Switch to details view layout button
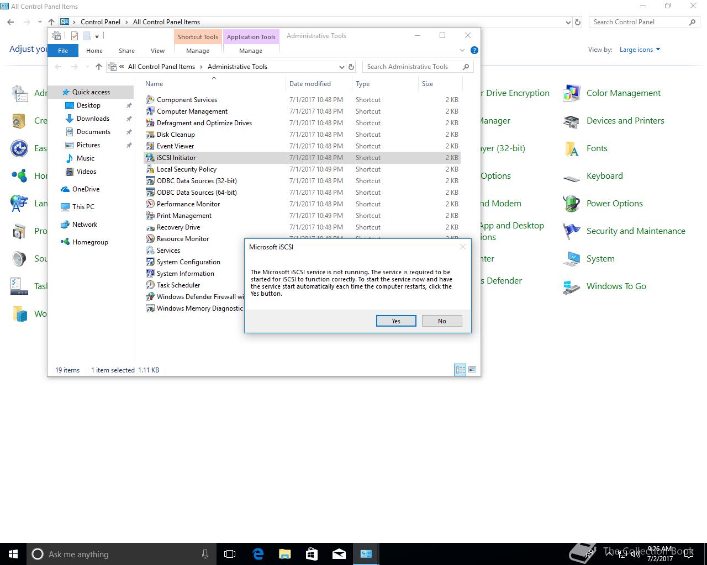The height and width of the screenshot is (565, 707). [x=460, y=370]
